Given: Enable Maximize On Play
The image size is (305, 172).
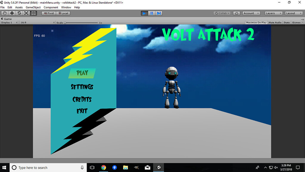Looking at the screenshot, I should pyautogui.click(x=256, y=22).
